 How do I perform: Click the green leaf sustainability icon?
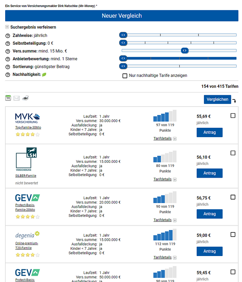(x=44, y=74)
